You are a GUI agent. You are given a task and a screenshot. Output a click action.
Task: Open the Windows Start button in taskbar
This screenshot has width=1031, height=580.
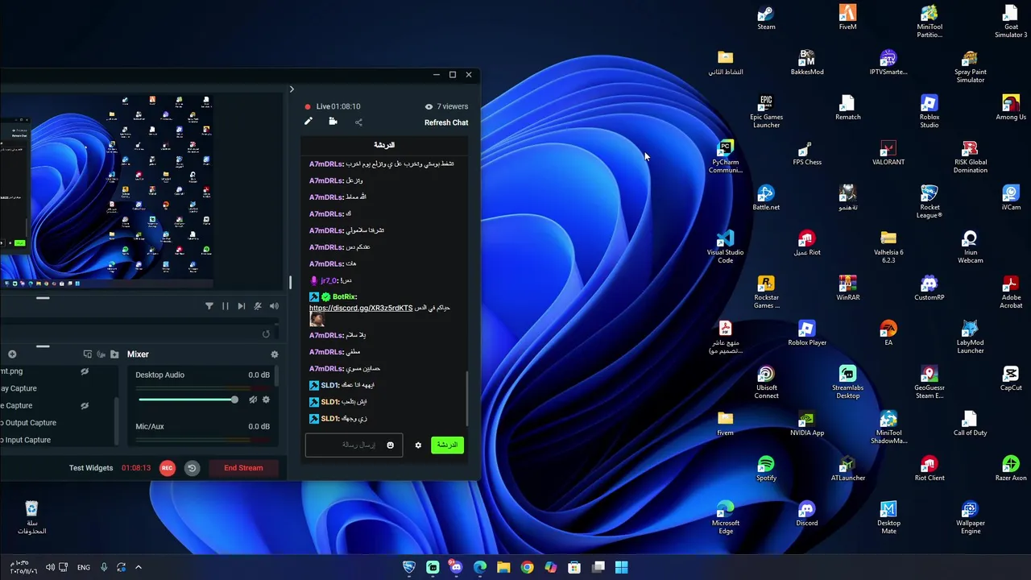pyautogui.click(x=622, y=568)
